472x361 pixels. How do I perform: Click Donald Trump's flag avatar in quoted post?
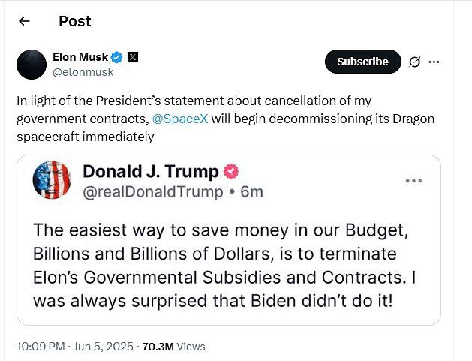click(x=52, y=180)
